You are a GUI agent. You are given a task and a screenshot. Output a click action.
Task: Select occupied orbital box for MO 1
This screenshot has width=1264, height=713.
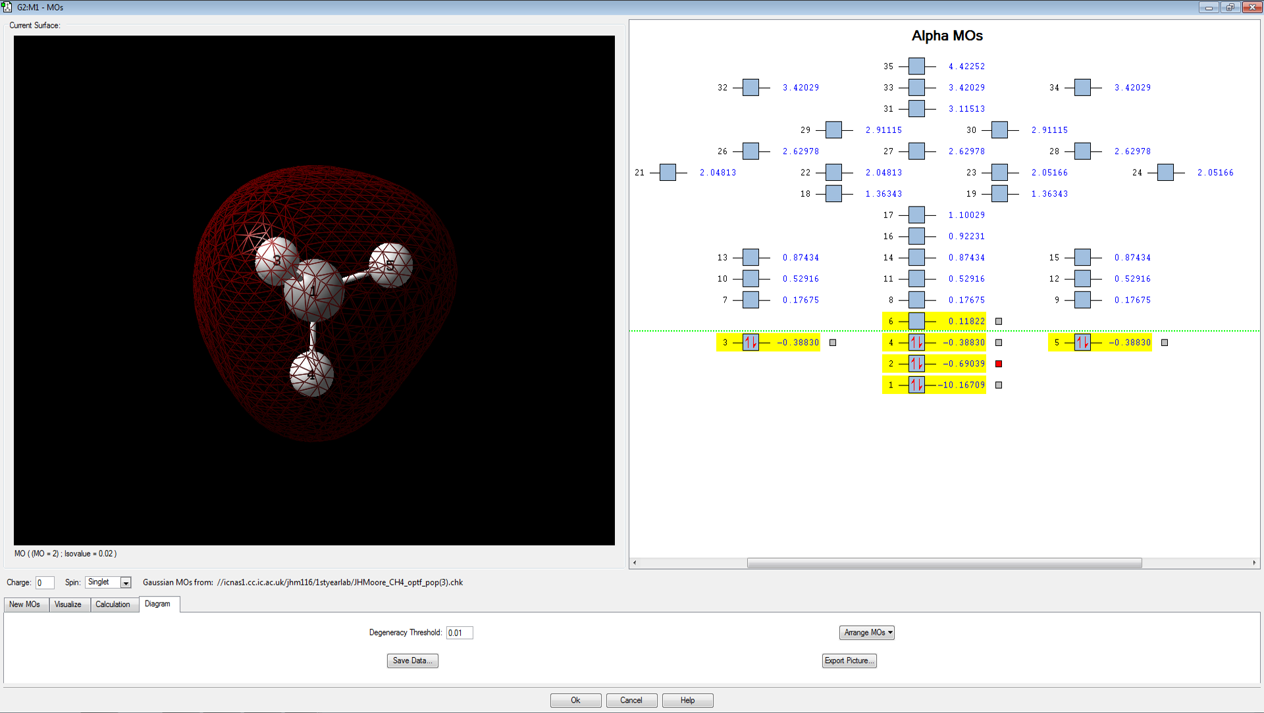916,385
